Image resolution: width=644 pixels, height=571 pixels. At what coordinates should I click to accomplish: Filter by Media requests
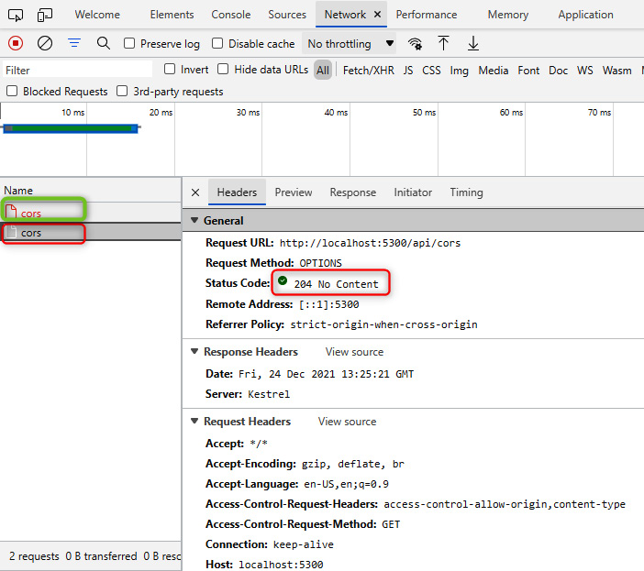click(x=494, y=71)
